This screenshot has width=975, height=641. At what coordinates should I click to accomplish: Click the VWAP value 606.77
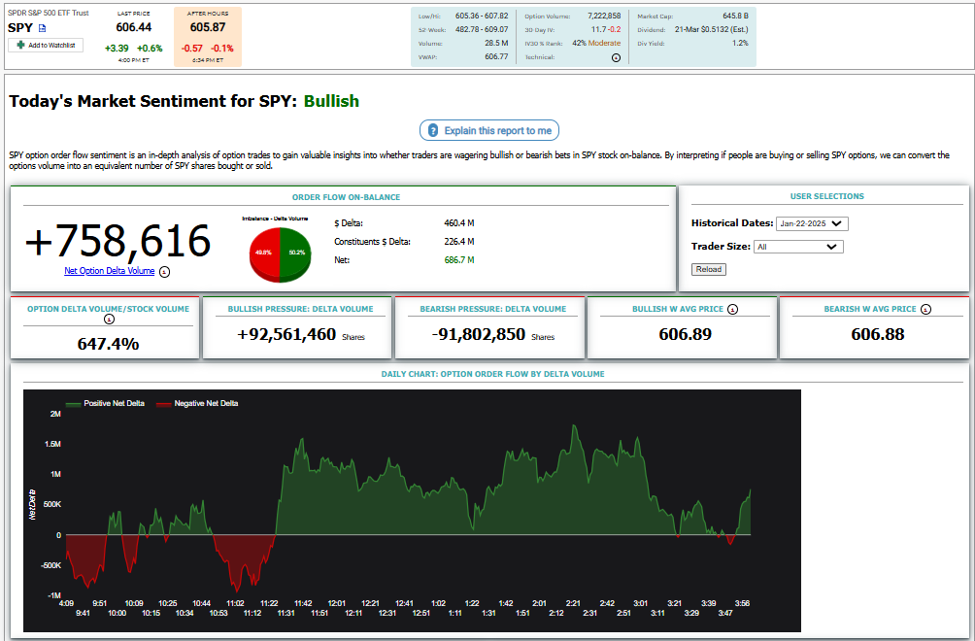(496, 57)
